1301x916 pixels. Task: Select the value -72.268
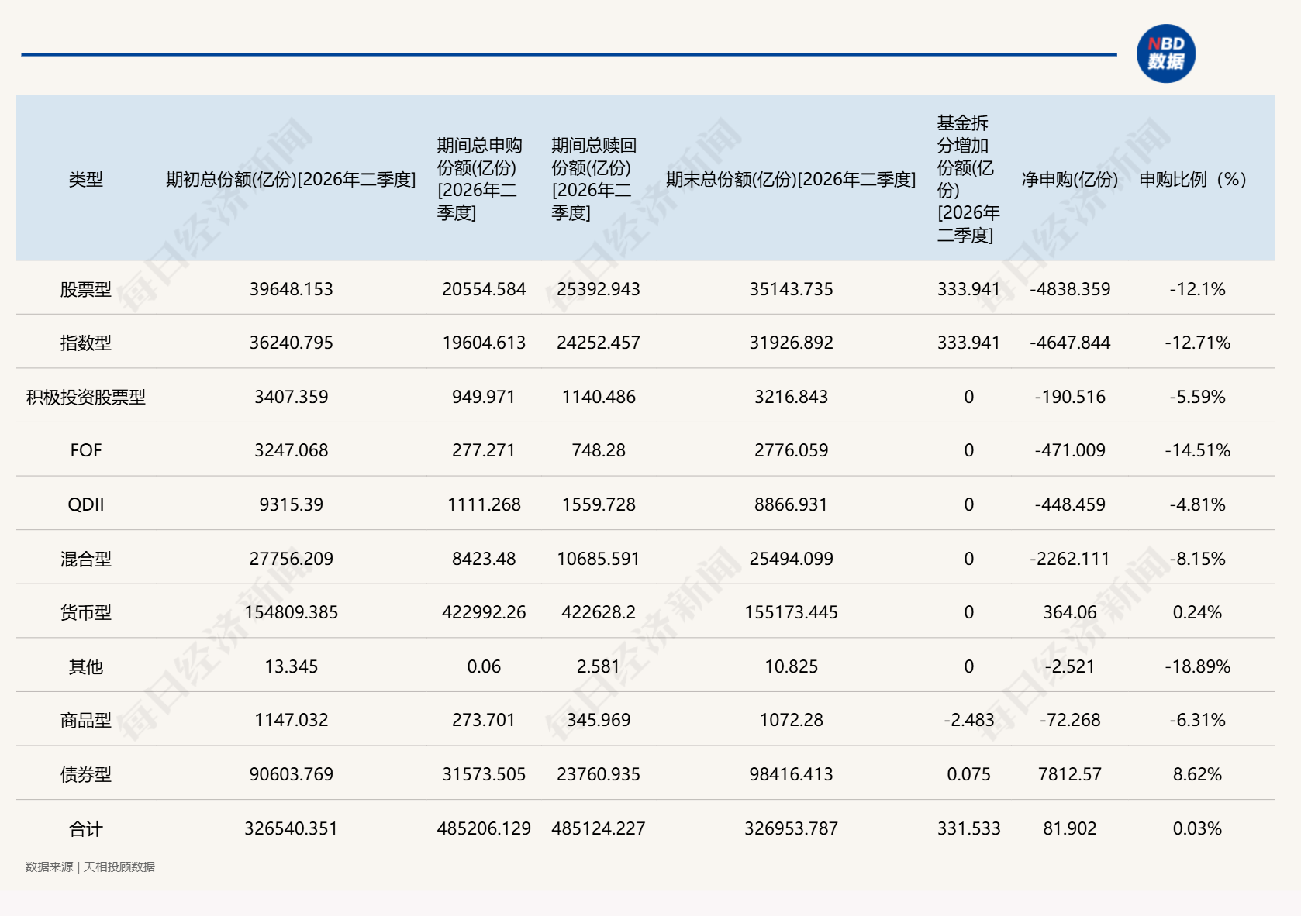(1070, 720)
